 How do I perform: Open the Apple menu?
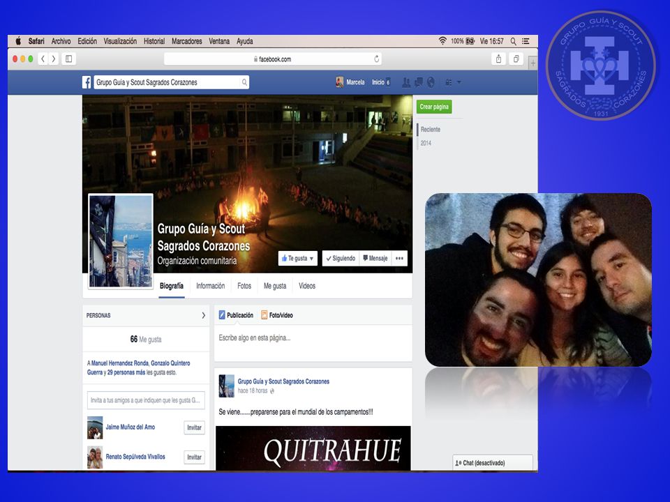(x=18, y=41)
